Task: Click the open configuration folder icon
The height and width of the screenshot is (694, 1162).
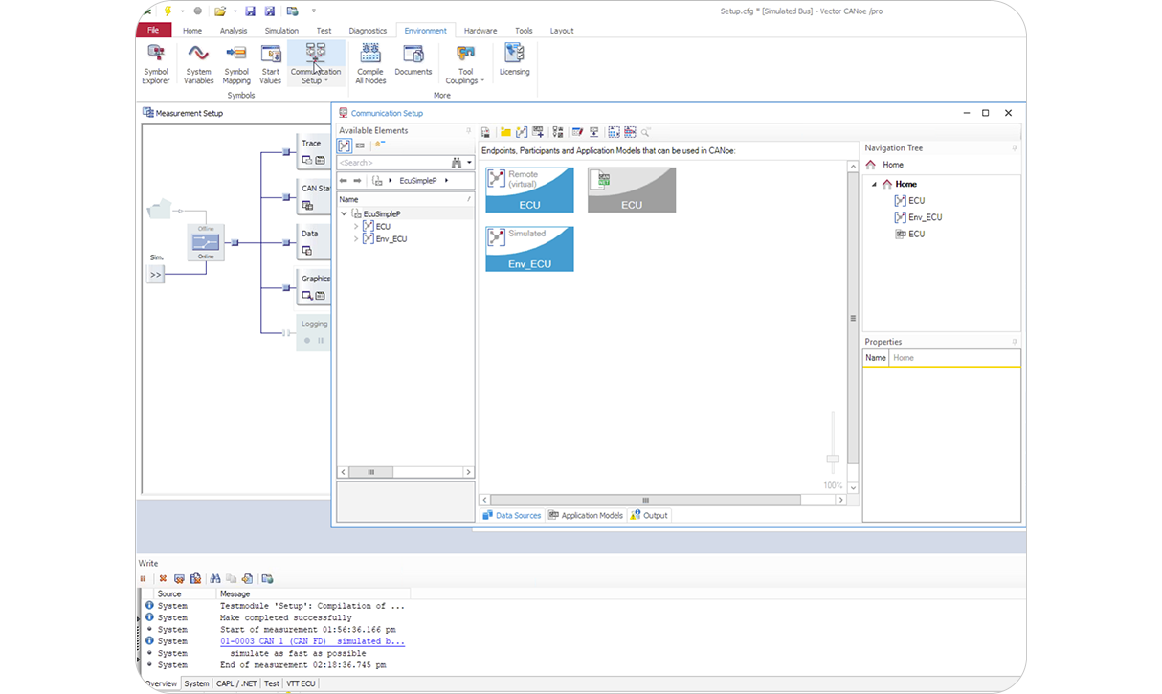Action: coord(220,11)
